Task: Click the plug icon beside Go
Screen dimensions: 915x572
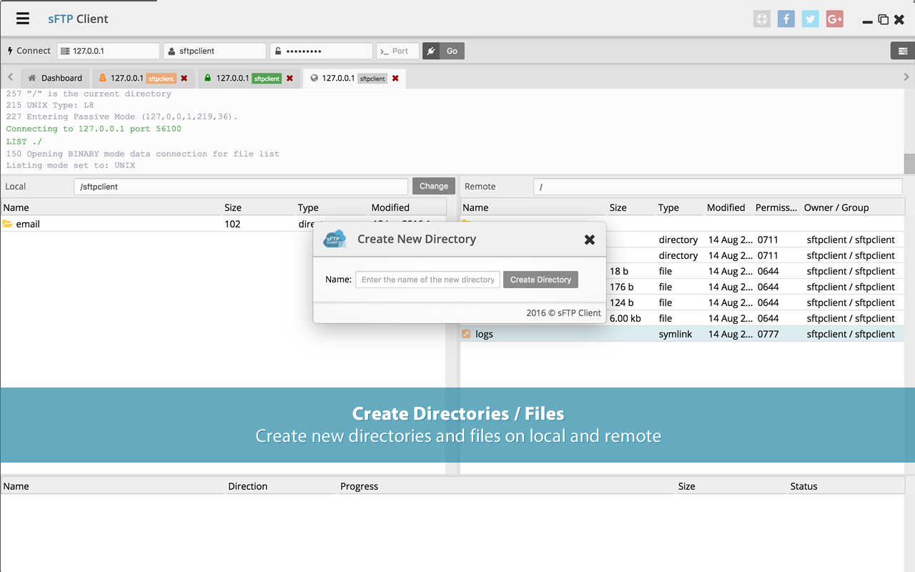Action: pos(430,51)
